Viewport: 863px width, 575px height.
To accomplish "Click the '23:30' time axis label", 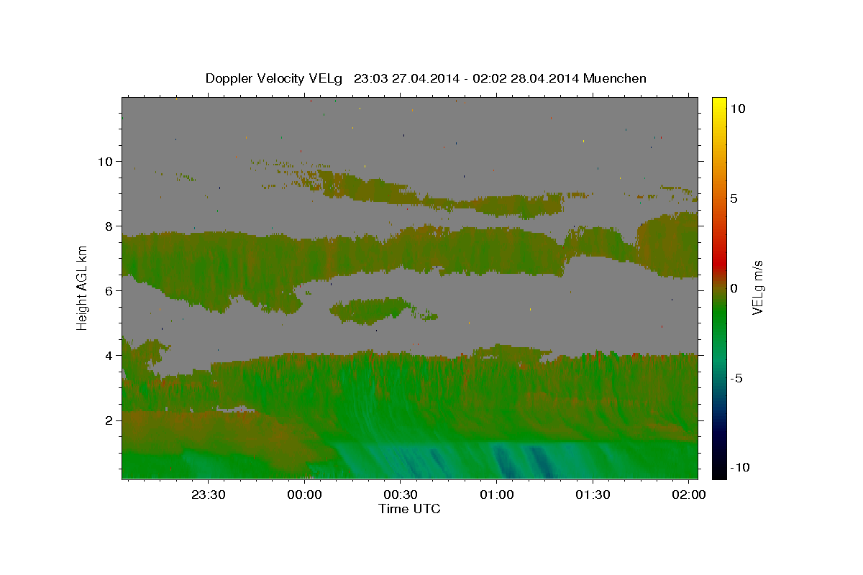I will click(209, 495).
